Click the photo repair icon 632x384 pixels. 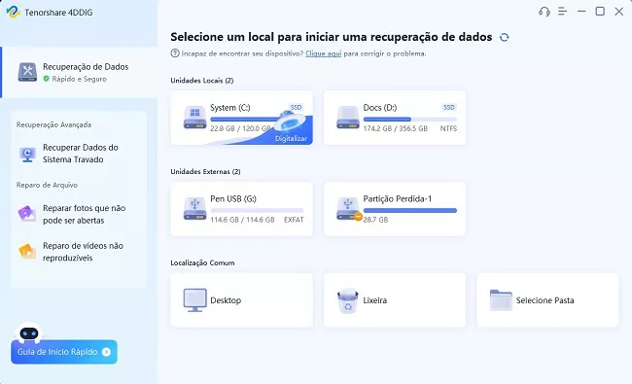point(27,214)
